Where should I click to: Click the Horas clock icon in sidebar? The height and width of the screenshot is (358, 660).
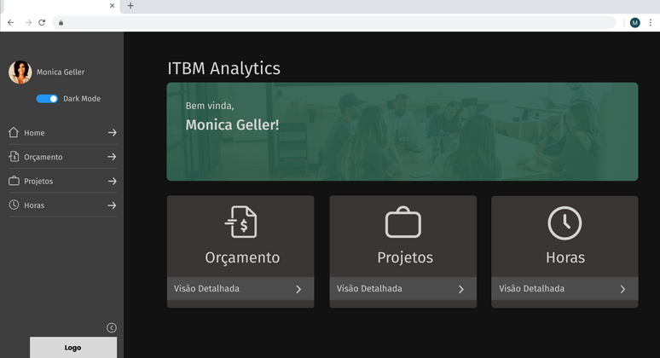14,205
